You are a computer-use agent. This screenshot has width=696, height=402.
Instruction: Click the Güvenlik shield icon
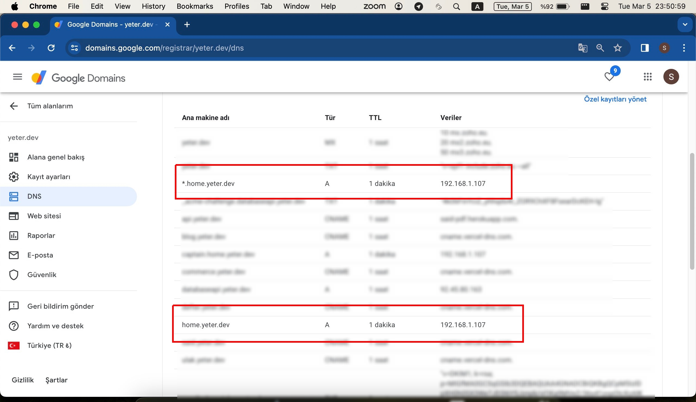(14, 275)
